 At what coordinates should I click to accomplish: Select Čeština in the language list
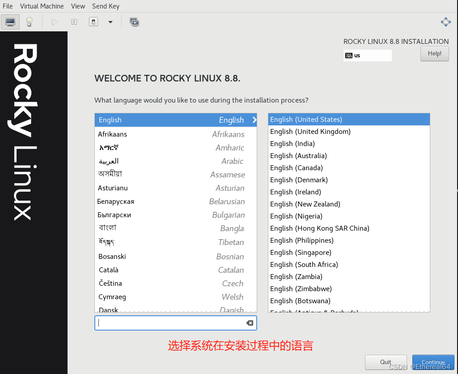tap(175, 284)
